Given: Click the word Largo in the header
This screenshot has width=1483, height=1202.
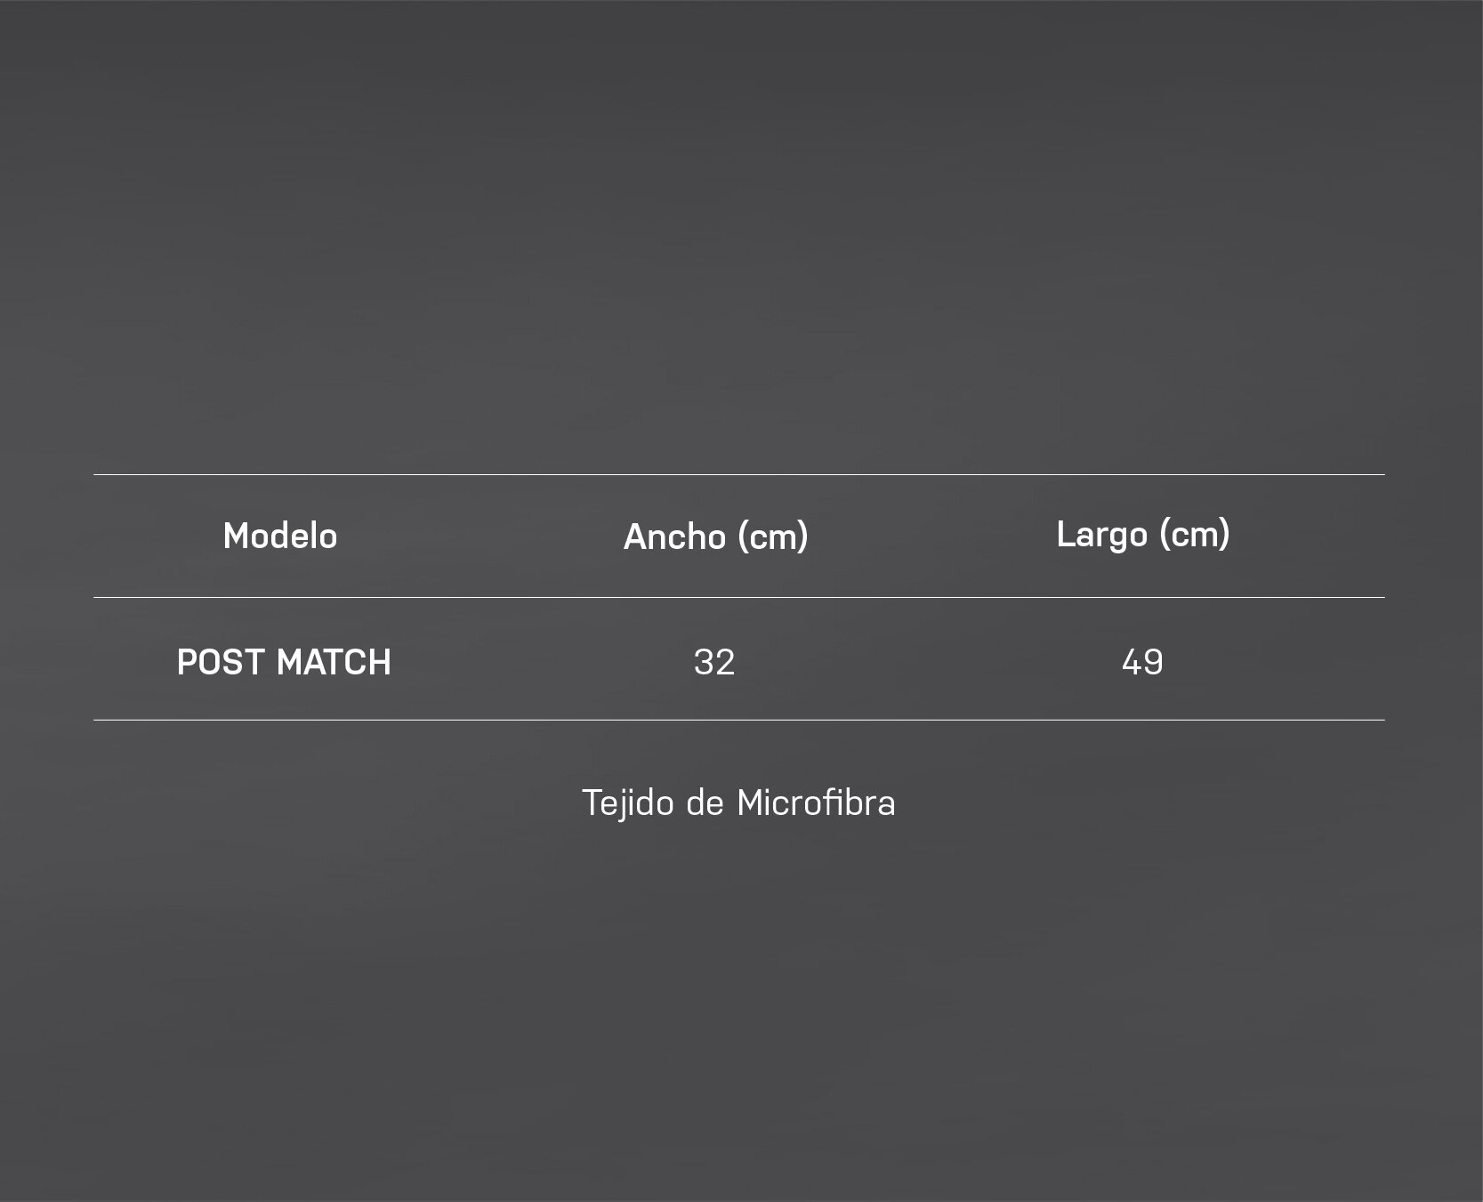Looking at the screenshot, I should point(1102,536).
